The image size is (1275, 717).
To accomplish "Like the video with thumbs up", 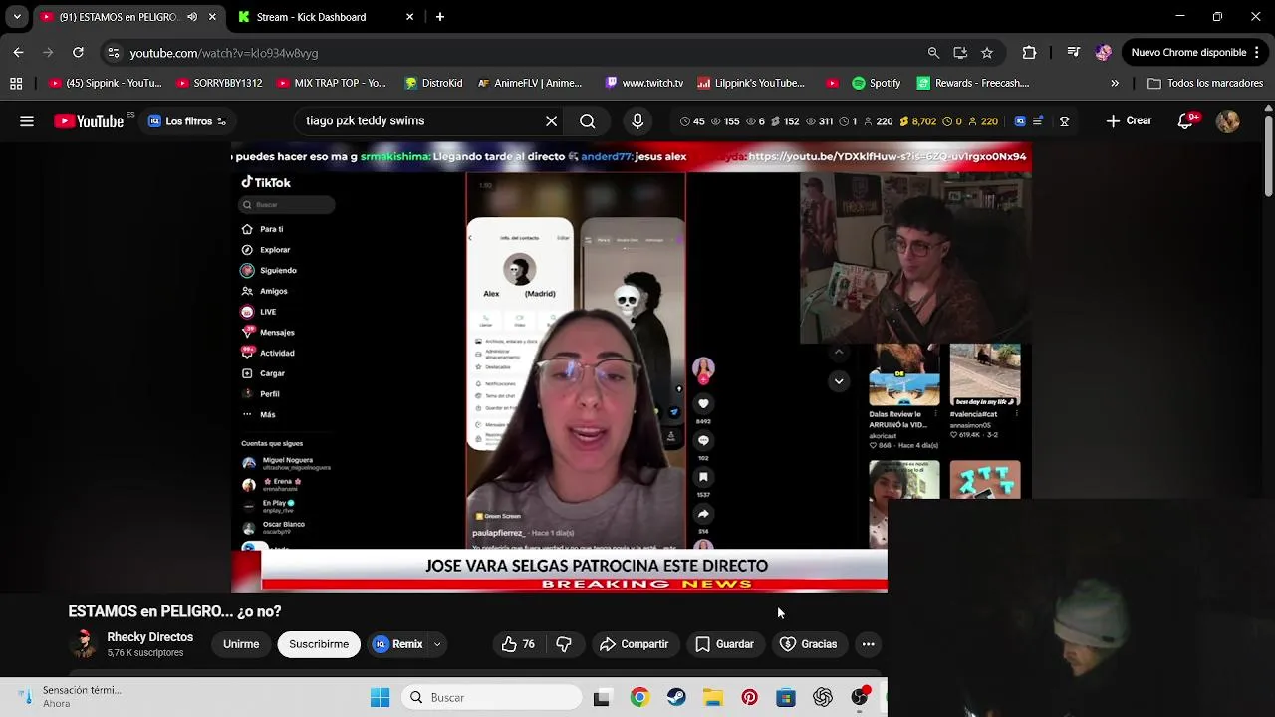I will coord(519,644).
